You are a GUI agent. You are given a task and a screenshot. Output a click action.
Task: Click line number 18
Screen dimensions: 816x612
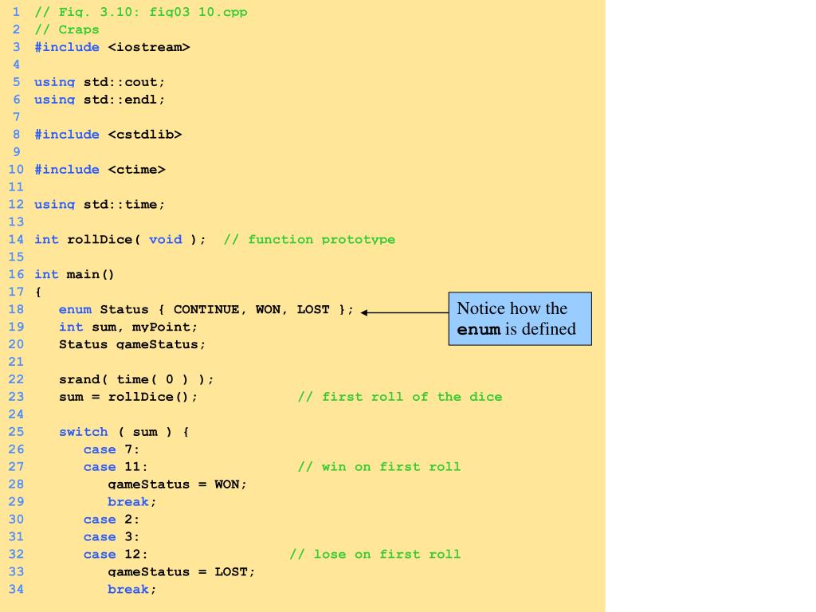click(16, 310)
